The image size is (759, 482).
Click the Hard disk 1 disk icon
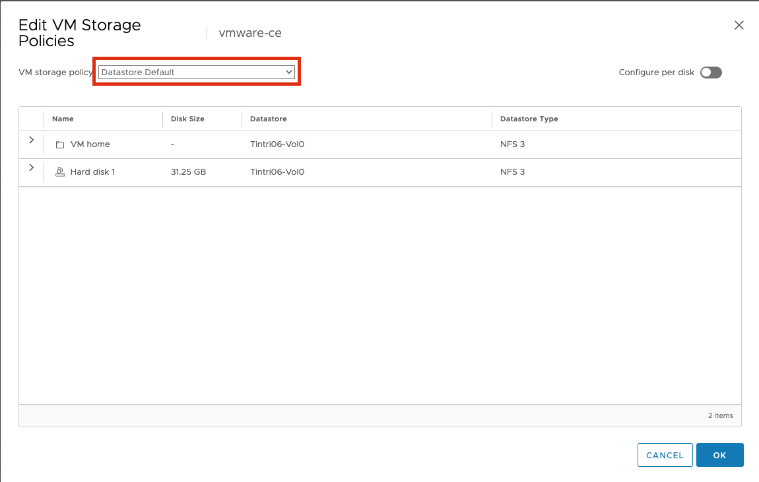coord(60,171)
